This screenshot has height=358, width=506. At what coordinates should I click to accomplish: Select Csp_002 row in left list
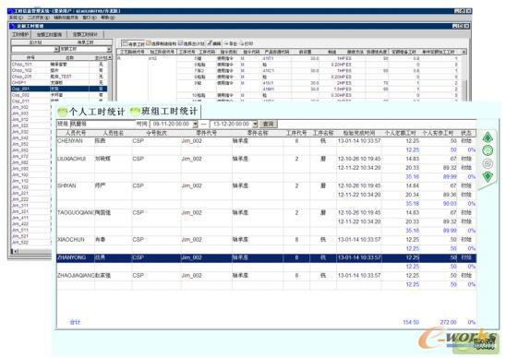point(59,95)
